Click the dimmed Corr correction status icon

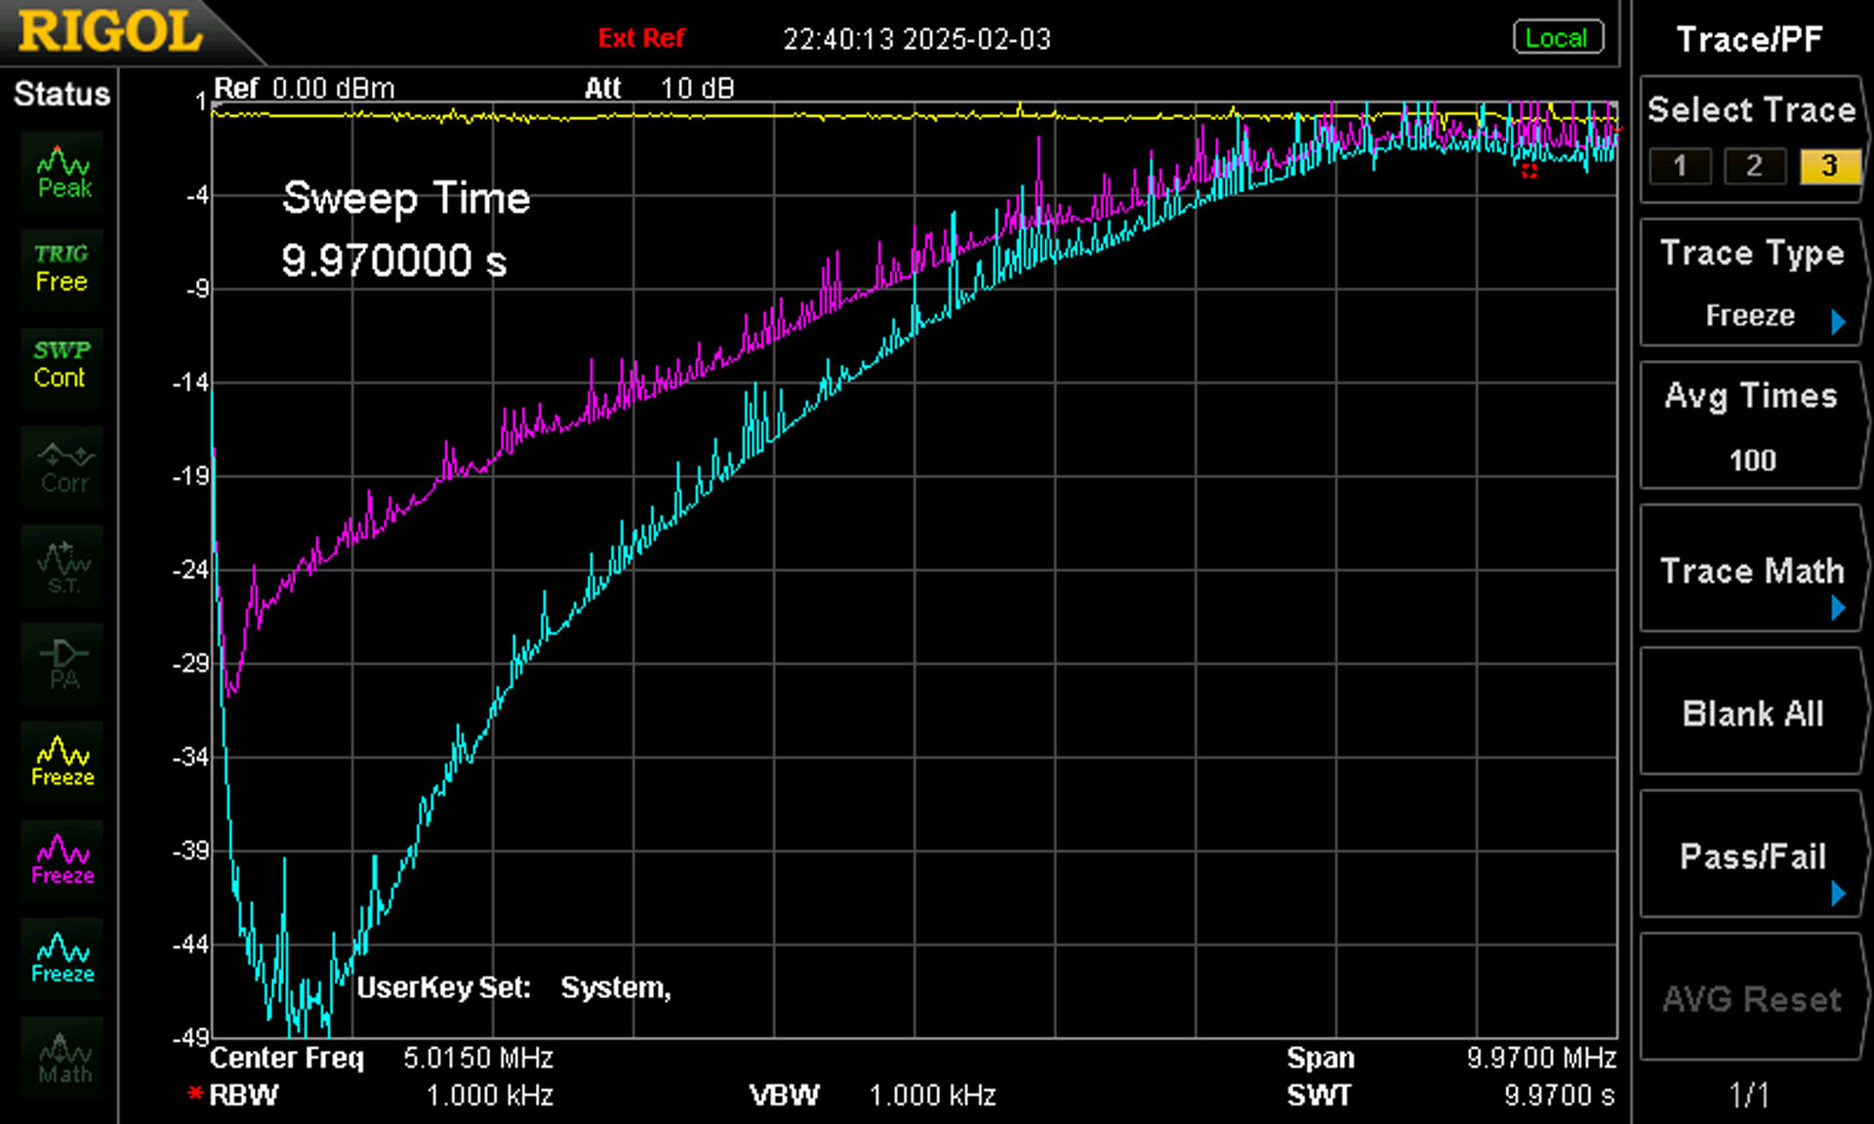click(63, 467)
